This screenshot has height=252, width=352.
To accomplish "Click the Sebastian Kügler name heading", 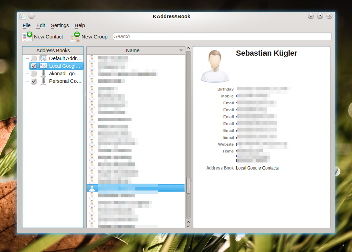I will 267,53.
